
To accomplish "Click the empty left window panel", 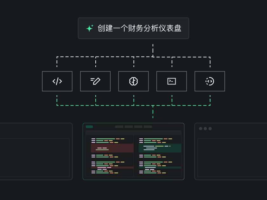I will (x=35, y=157).
